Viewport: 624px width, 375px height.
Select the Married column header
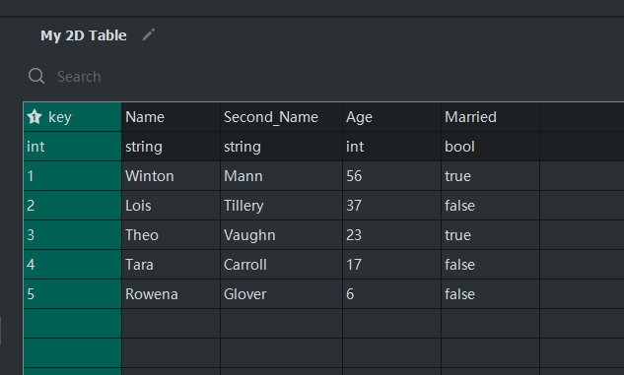(x=490, y=117)
